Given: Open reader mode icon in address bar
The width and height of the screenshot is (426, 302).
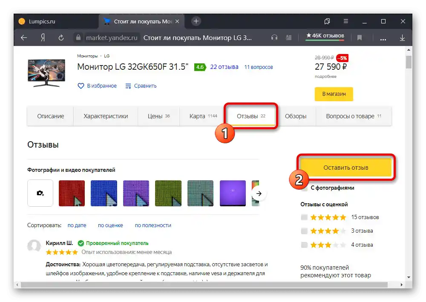Looking at the screenshot, I should tap(289, 37).
